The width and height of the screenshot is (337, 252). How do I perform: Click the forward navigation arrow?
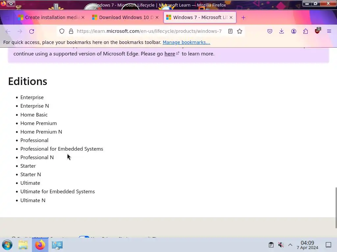pos(20,31)
